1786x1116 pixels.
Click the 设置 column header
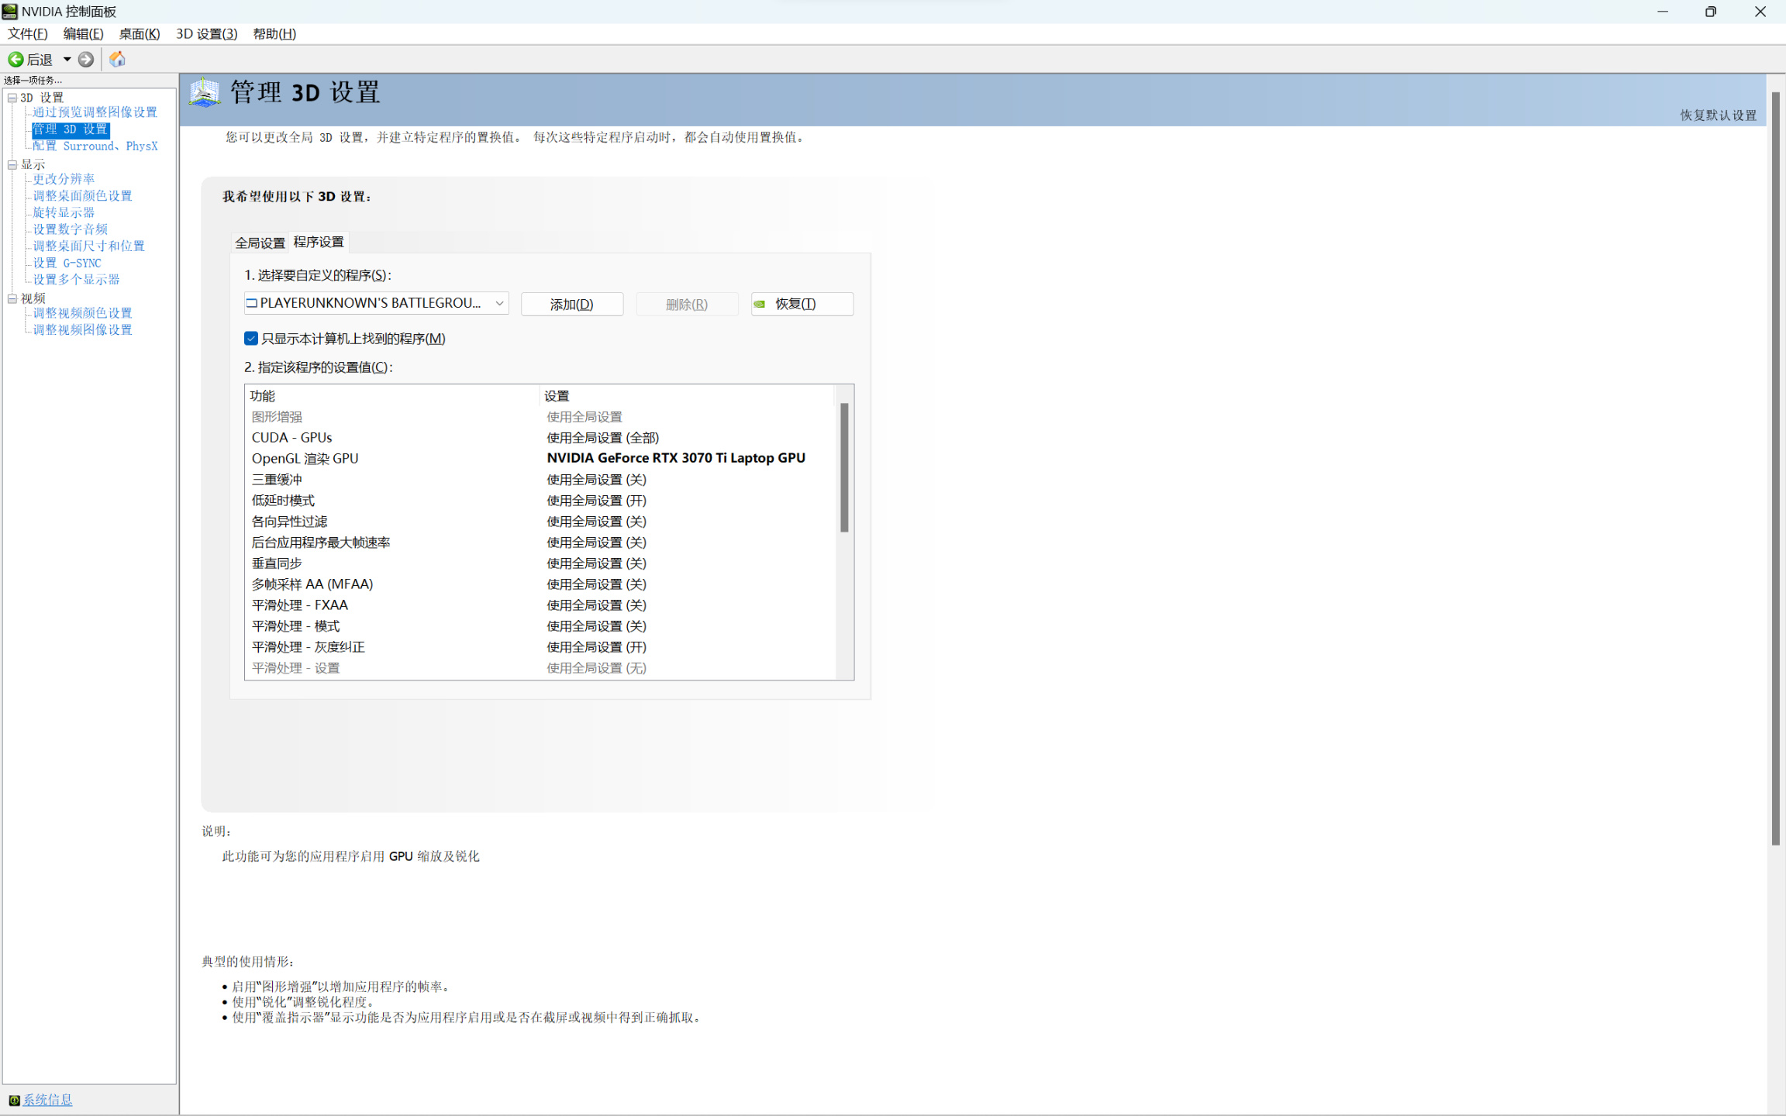pos(687,396)
